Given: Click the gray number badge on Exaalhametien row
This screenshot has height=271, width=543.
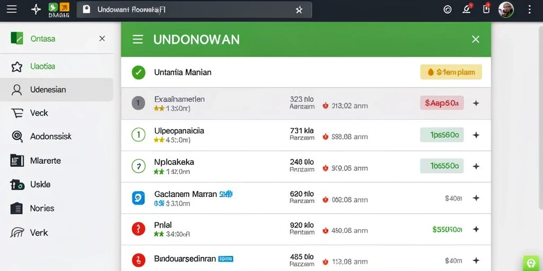Looking at the screenshot, I should coord(138,103).
